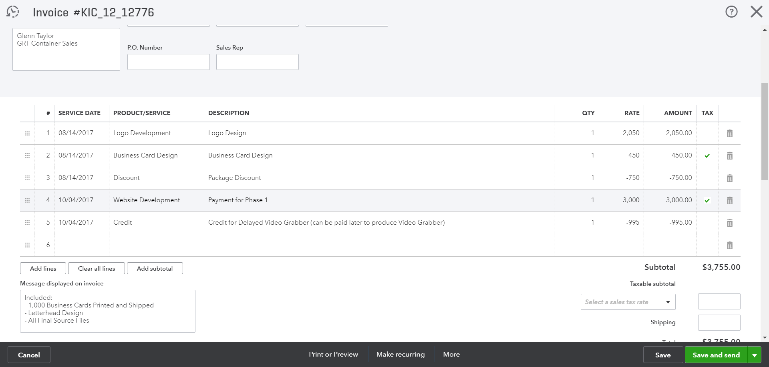Open the More menu in footer

pos(451,354)
